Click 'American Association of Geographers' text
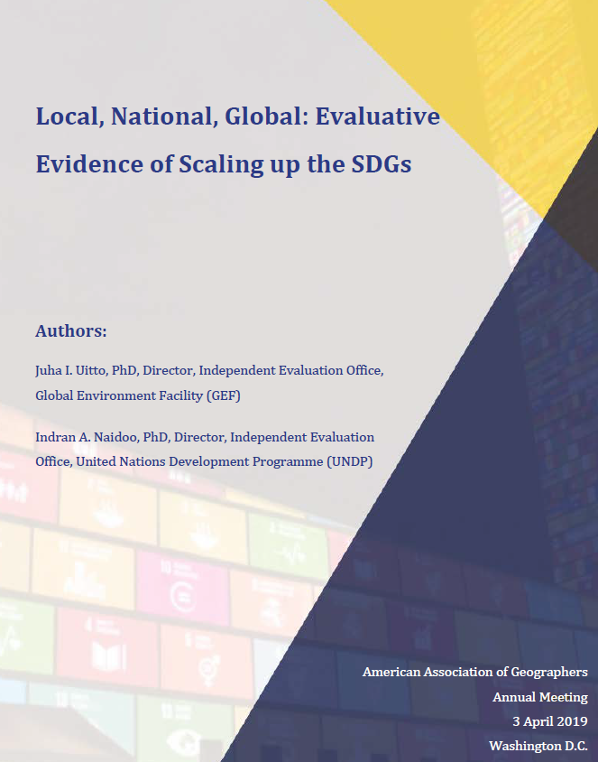The width and height of the screenshot is (598, 762). [475, 672]
